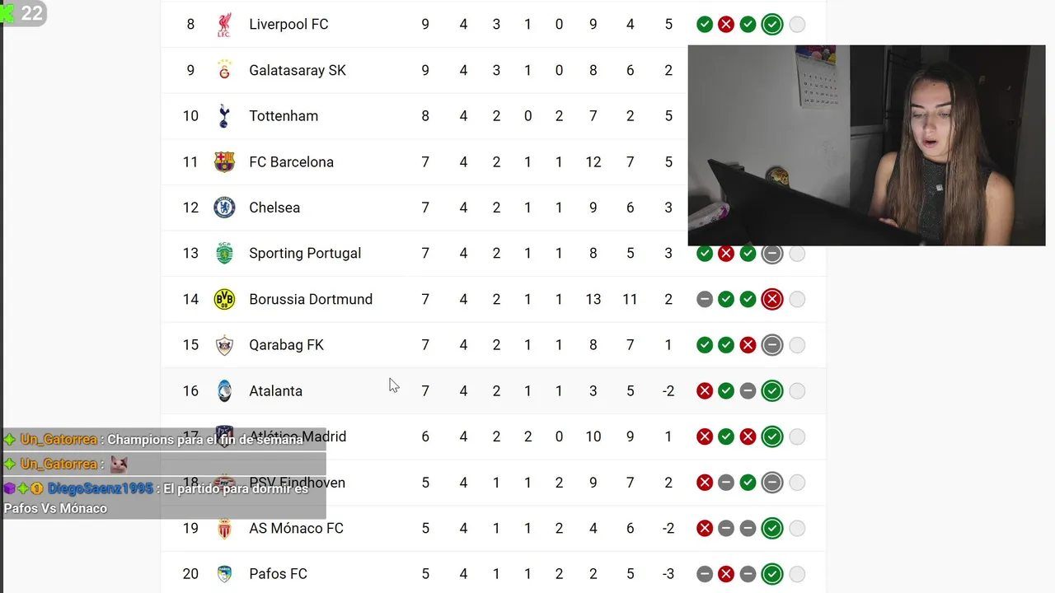This screenshot has width=1055, height=593.
Task: Click Dortmund's circled red loss indicator
Action: pos(772,299)
